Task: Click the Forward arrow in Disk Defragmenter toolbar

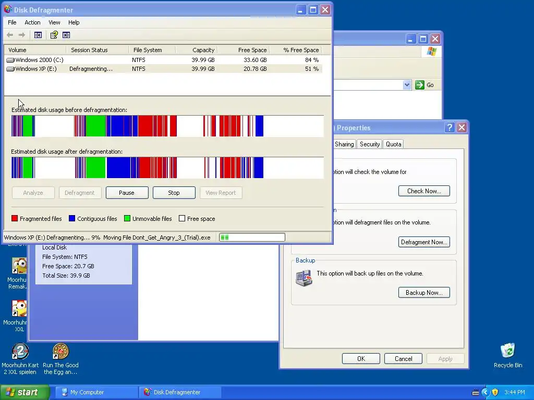Action: point(22,35)
